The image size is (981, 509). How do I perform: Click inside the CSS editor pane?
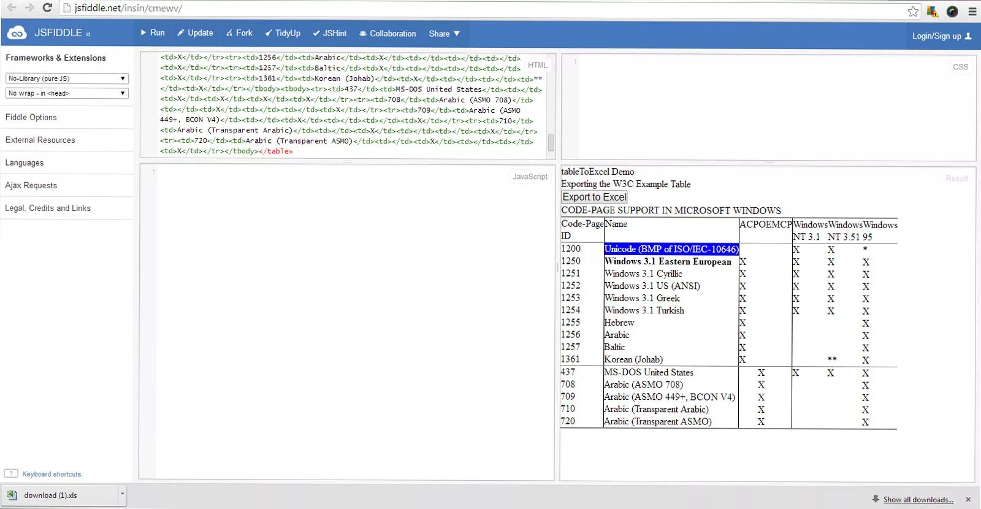click(x=768, y=108)
